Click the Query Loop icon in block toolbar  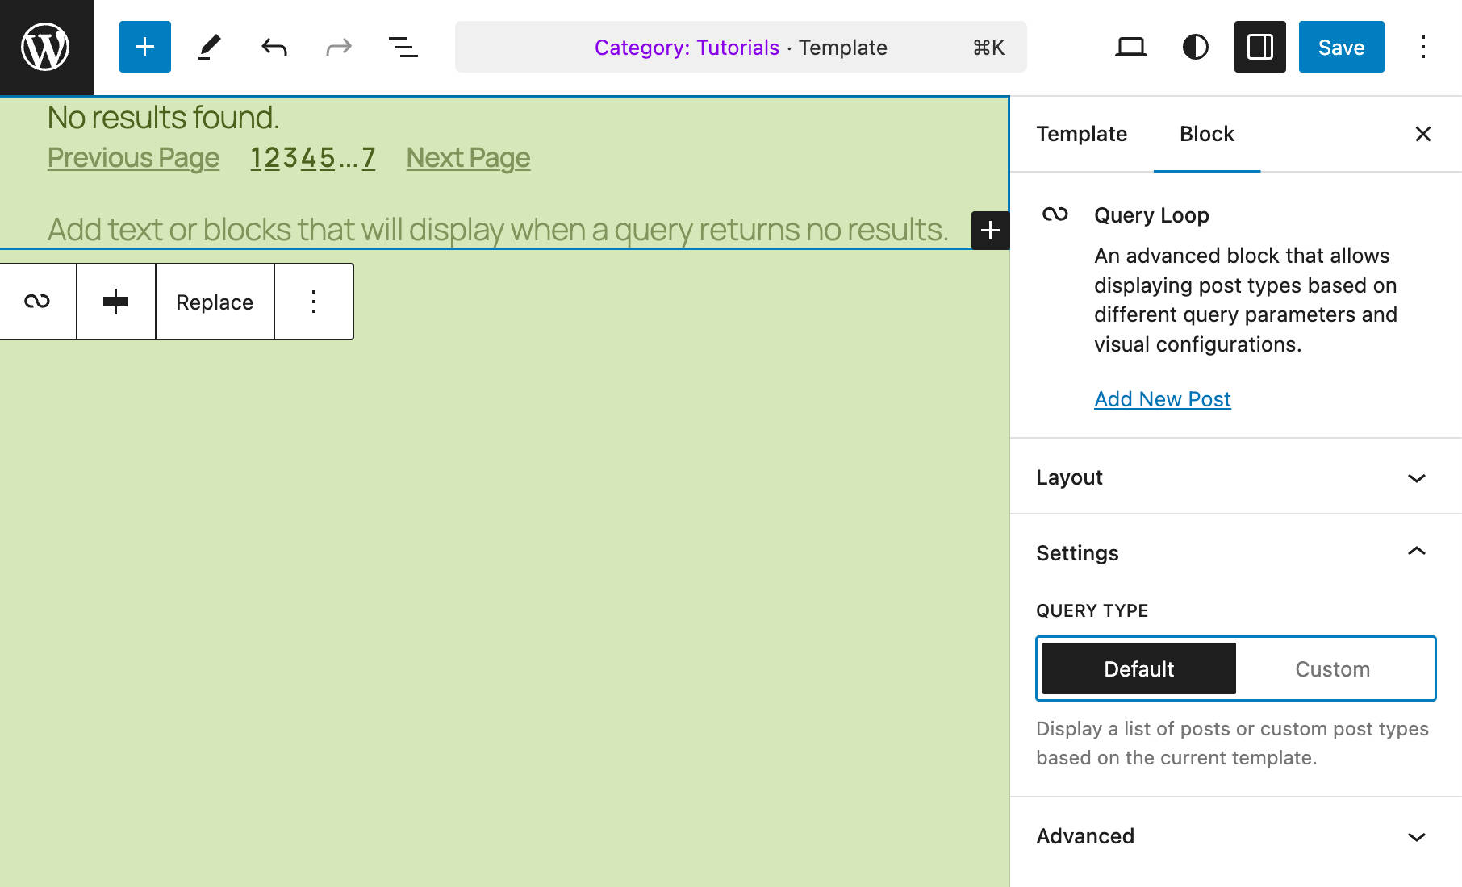(36, 302)
